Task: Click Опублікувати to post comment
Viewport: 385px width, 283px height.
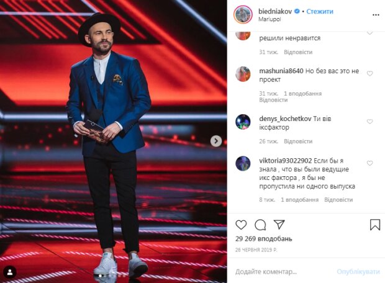Action: [358, 271]
